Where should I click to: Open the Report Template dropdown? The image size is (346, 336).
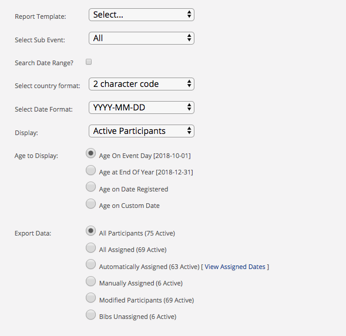[x=142, y=15]
